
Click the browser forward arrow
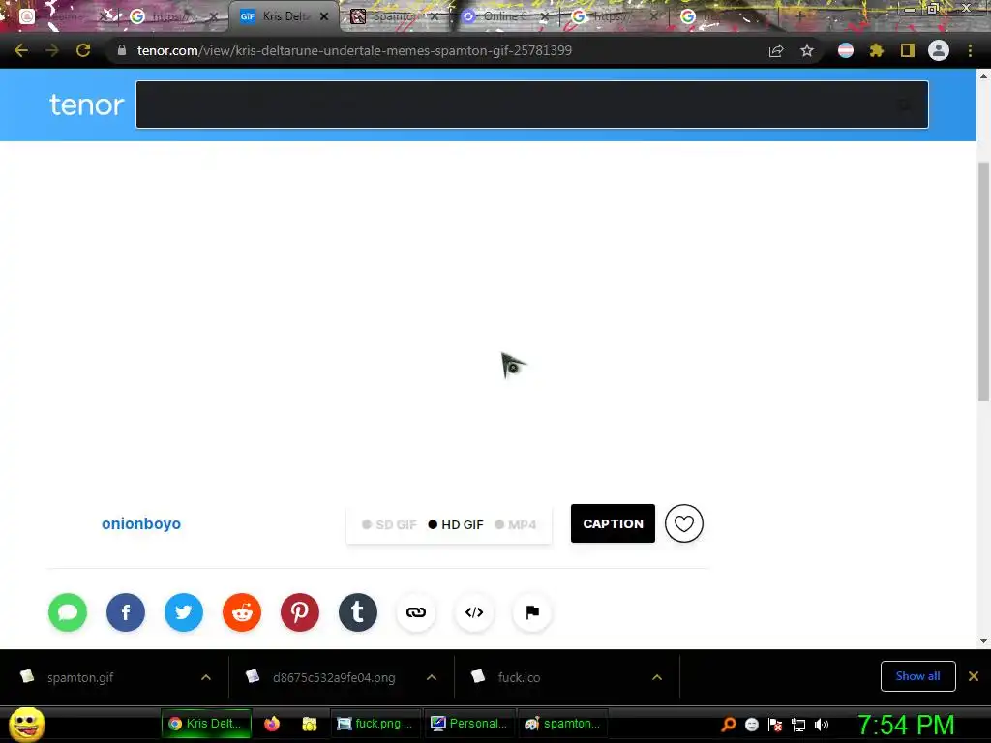pyautogui.click(x=52, y=50)
